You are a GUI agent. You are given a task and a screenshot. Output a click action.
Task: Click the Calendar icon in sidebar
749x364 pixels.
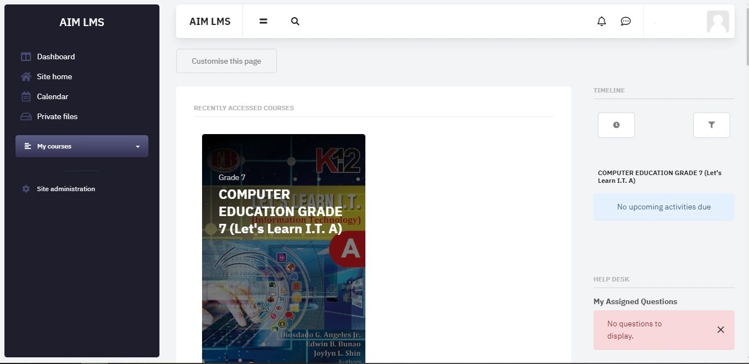pos(25,96)
